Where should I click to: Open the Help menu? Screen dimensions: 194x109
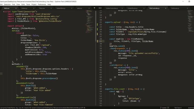click(49, 4)
